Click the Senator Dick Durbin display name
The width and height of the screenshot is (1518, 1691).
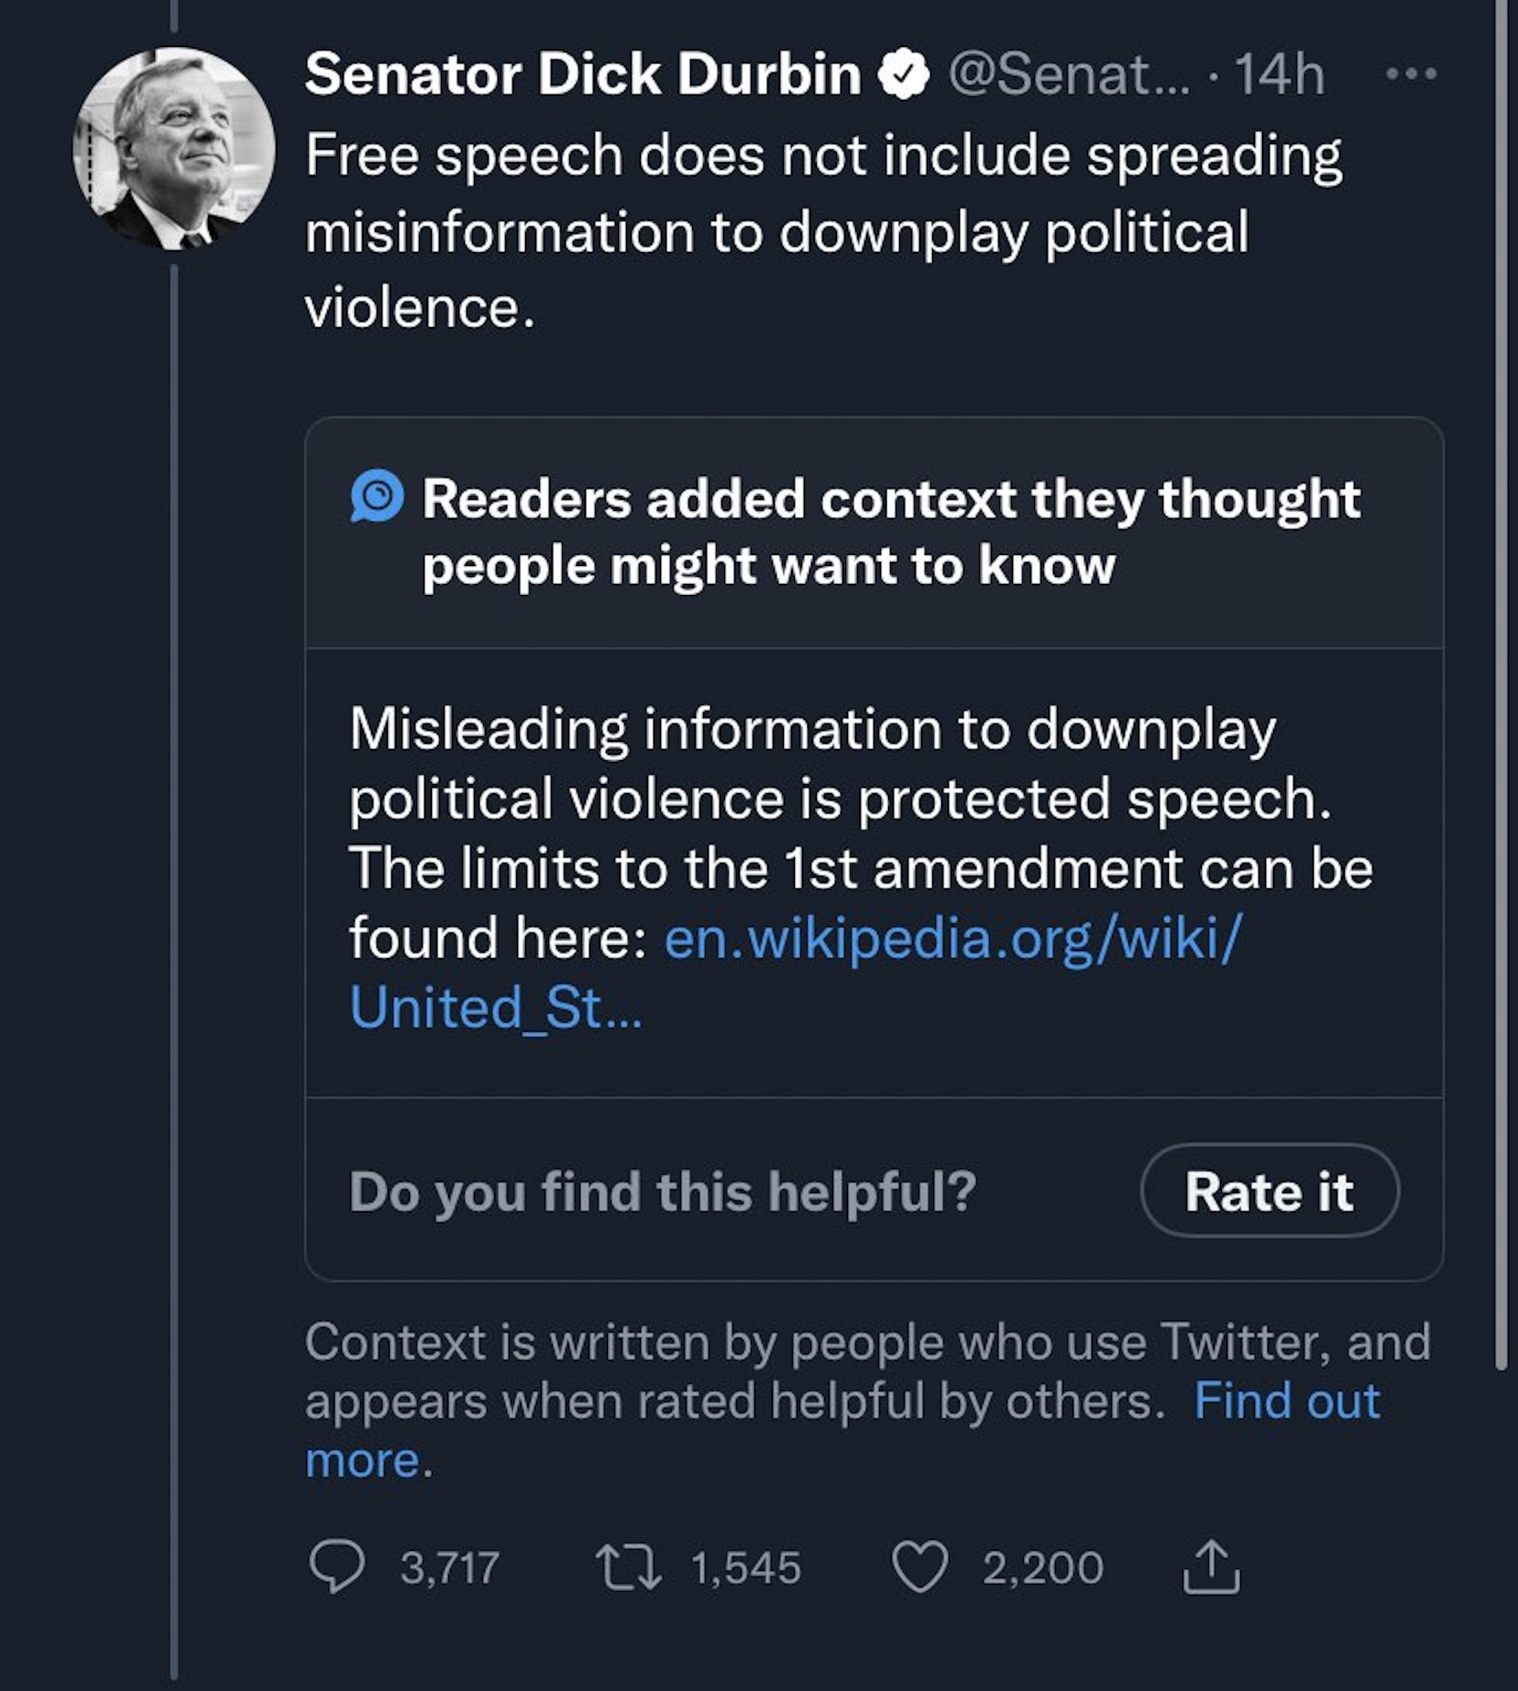click(x=582, y=75)
